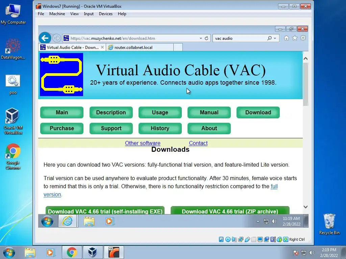Go to the Purchase page

pos(62,128)
